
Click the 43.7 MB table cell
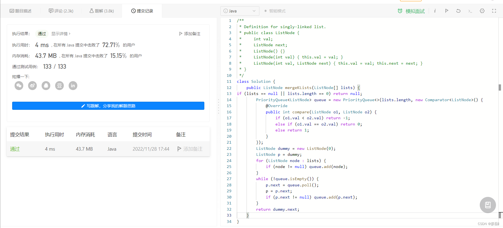click(x=84, y=149)
